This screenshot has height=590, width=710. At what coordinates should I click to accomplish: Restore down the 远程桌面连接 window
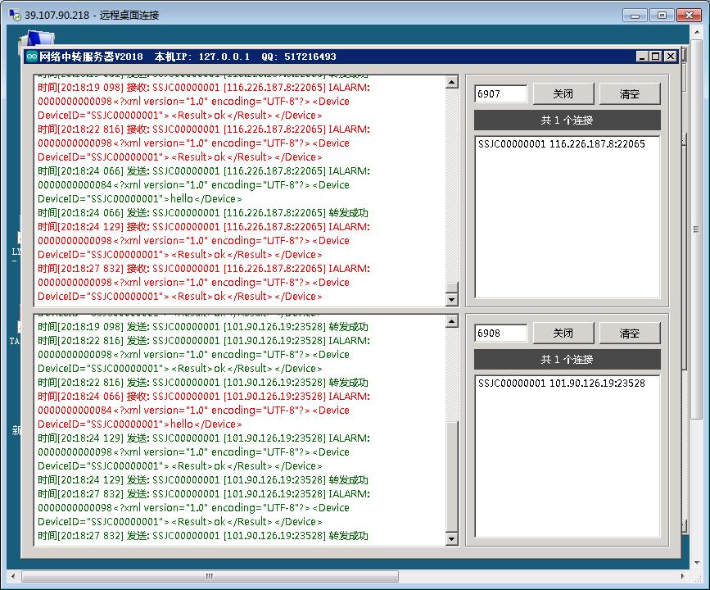662,16
